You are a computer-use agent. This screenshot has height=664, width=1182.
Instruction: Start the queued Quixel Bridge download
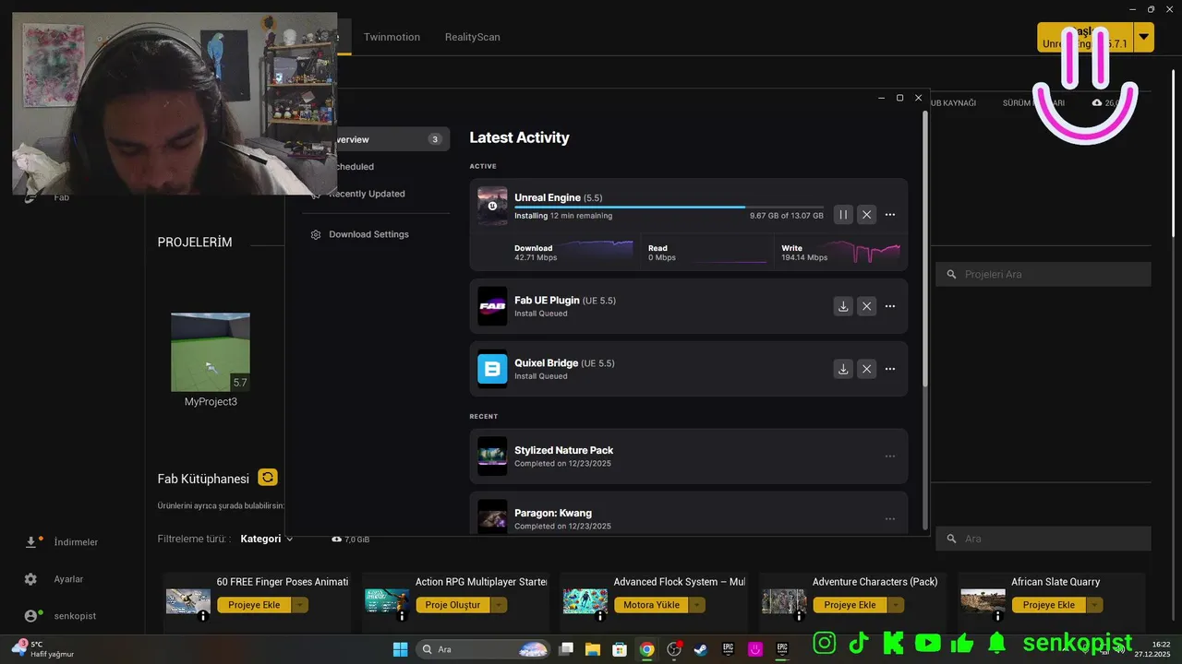point(843,369)
